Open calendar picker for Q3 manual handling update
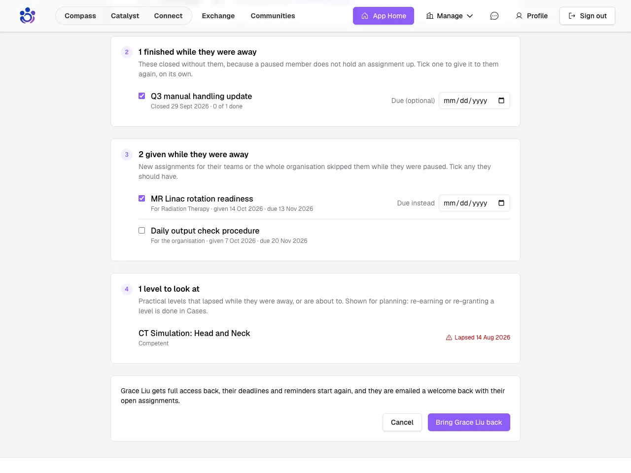This screenshot has width=631, height=473. click(501, 101)
